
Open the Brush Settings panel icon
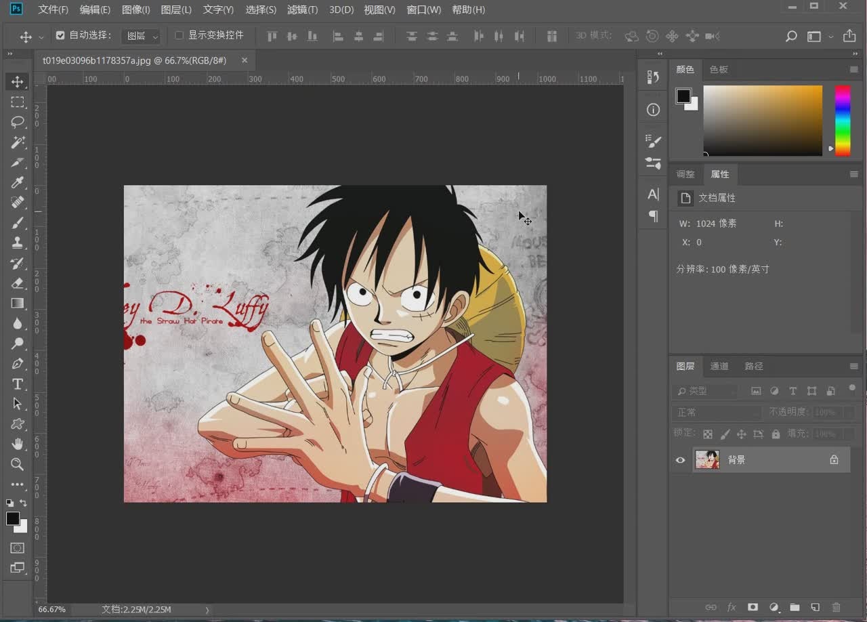653,141
